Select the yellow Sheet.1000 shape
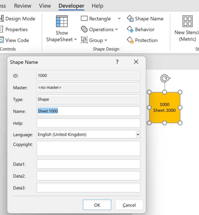This screenshot has height=215, width=199. (x=165, y=107)
